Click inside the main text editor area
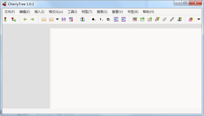This screenshot has height=116, width=204. tap(126, 68)
